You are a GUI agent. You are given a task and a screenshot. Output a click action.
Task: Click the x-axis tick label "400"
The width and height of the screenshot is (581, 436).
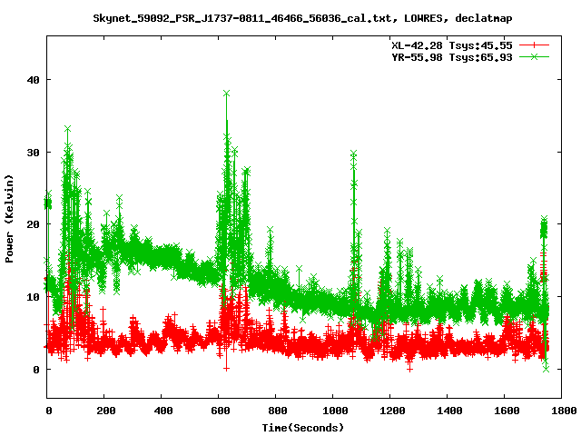tap(163, 411)
